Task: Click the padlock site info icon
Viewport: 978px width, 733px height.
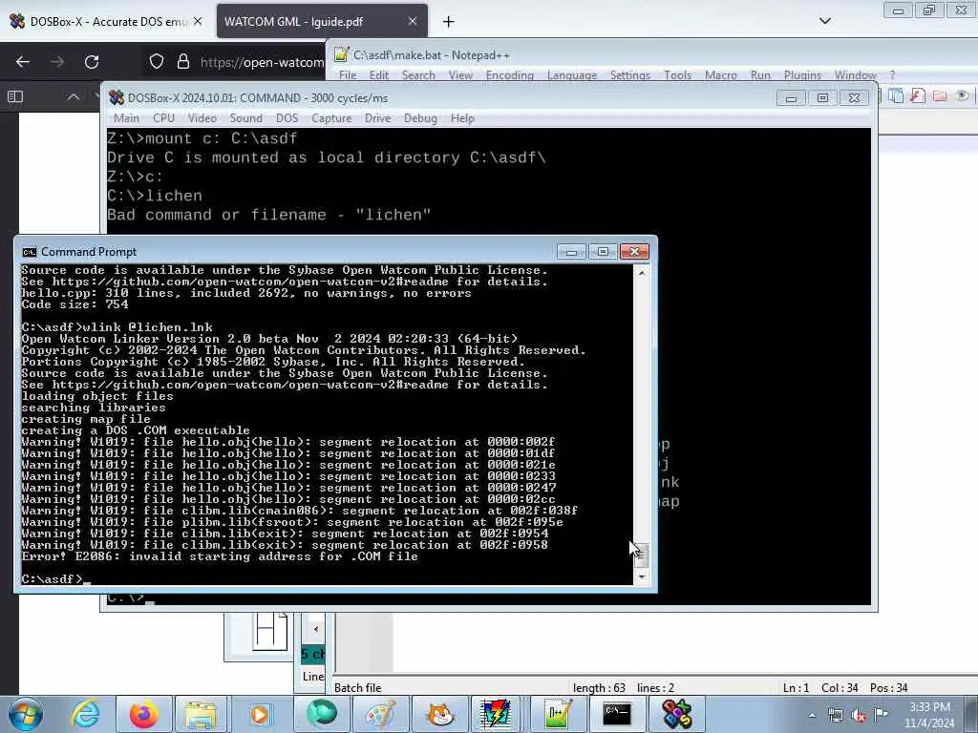Action: pos(182,62)
